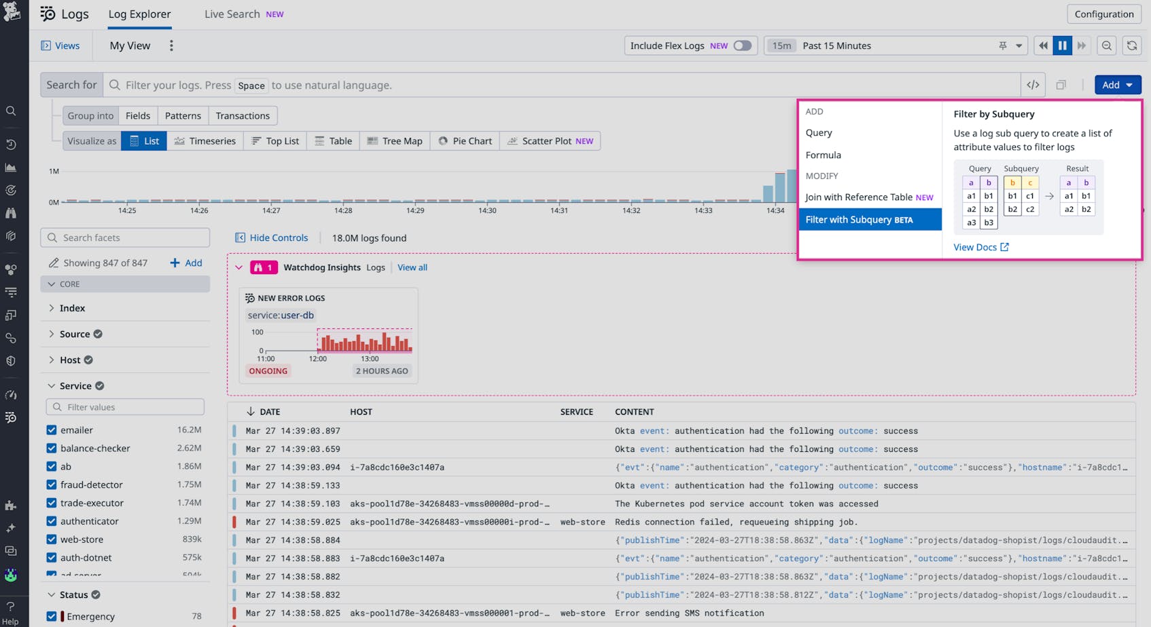Open the sidebar Search icon

[x=11, y=111]
